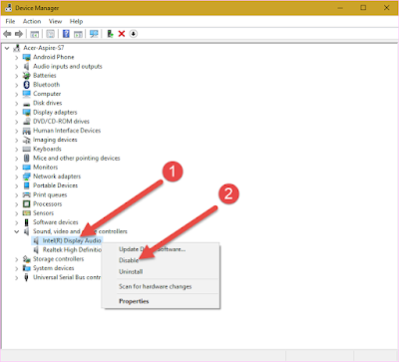Click the Show/Hide Console Tree toolbar icon
399x362 pixels.
point(35,34)
